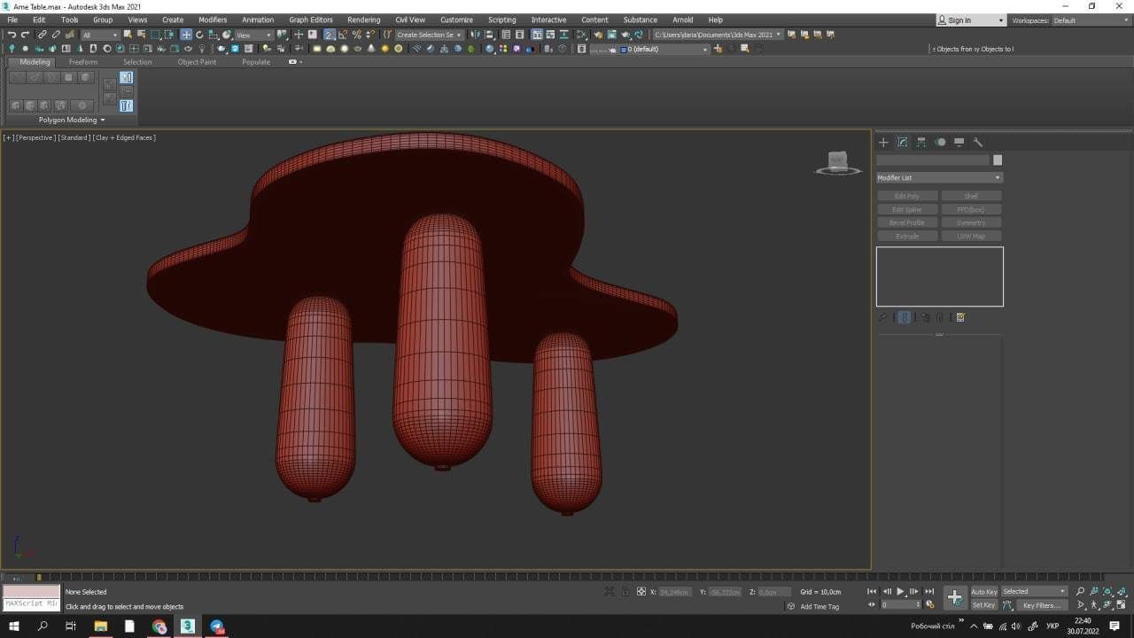Screen dimensions: 1134x638
Task: Toggle Absolute/Offset transform type-in mode
Action: click(641, 591)
